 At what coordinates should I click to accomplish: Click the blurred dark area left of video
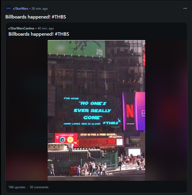coord(27,110)
